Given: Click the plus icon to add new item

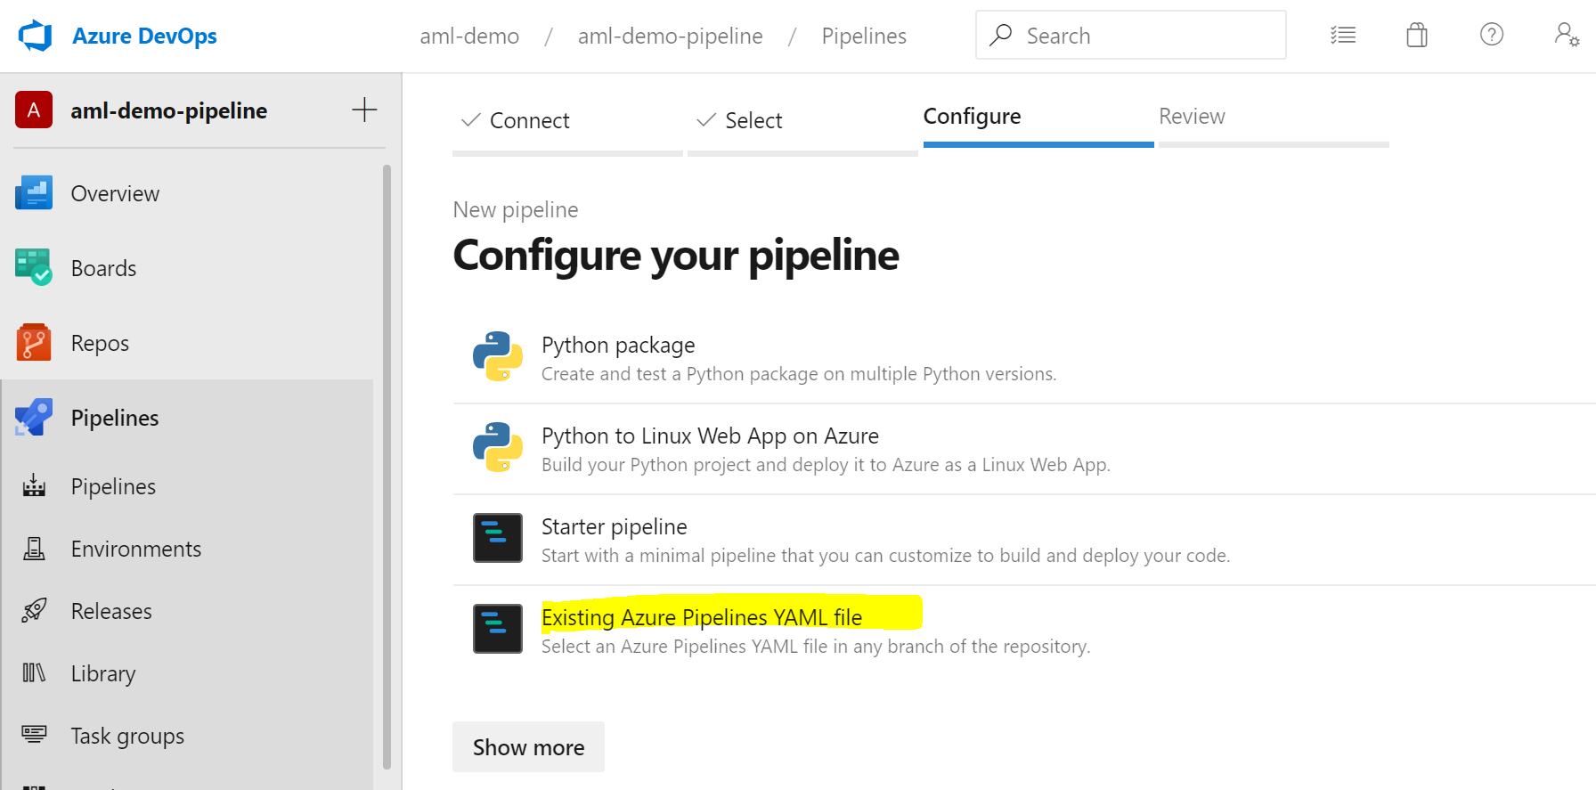Looking at the screenshot, I should (364, 110).
